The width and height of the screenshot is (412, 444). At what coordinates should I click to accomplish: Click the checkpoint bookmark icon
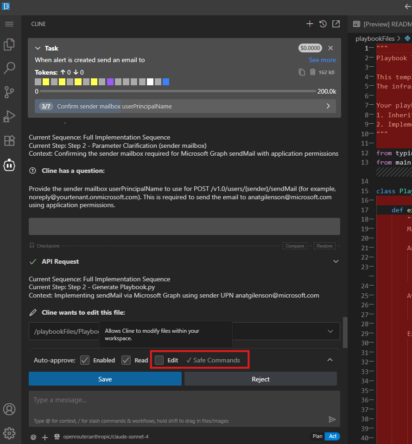point(32,246)
